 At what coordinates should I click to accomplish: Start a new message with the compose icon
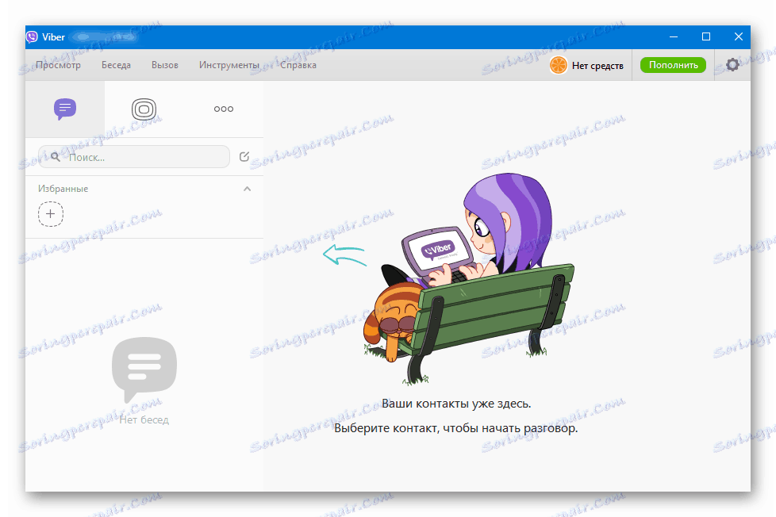pyautogui.click(x=244, y=156)
